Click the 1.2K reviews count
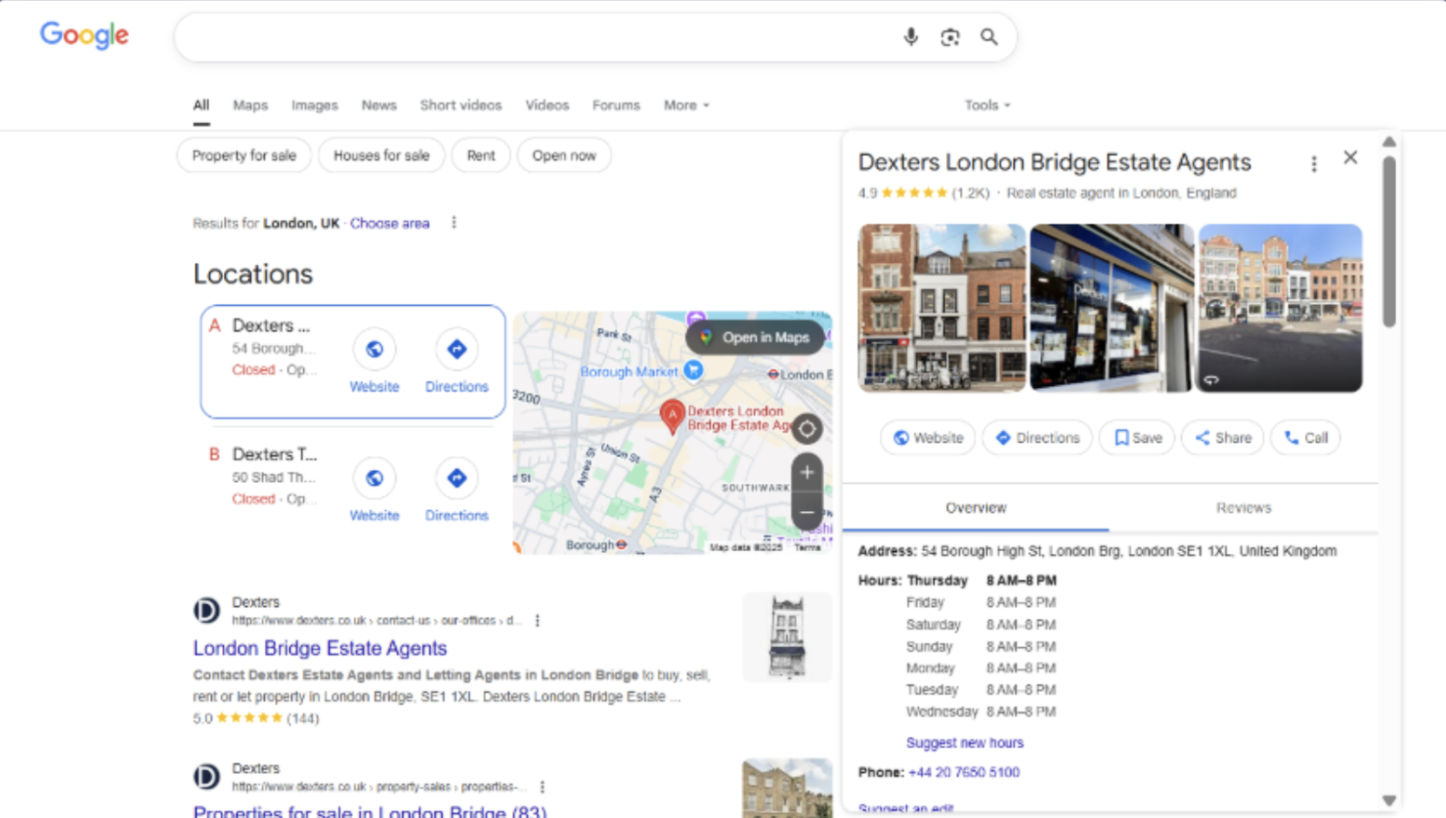This screenshot has width=1446, height=818. (x=971, y=193)
